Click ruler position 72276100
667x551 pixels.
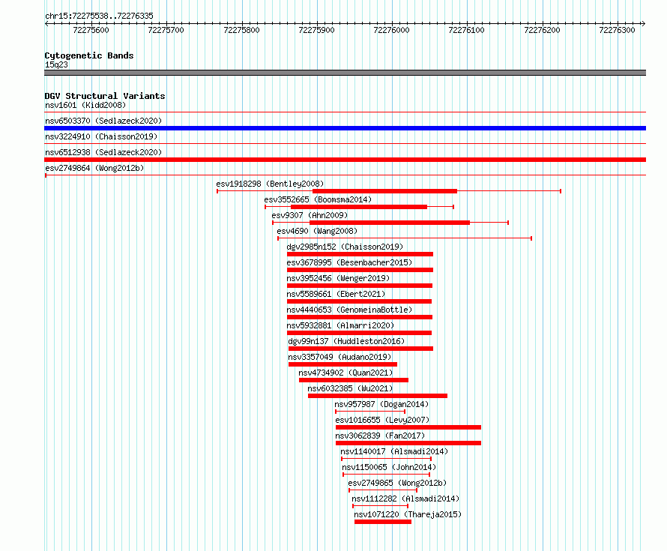[467, 30]
